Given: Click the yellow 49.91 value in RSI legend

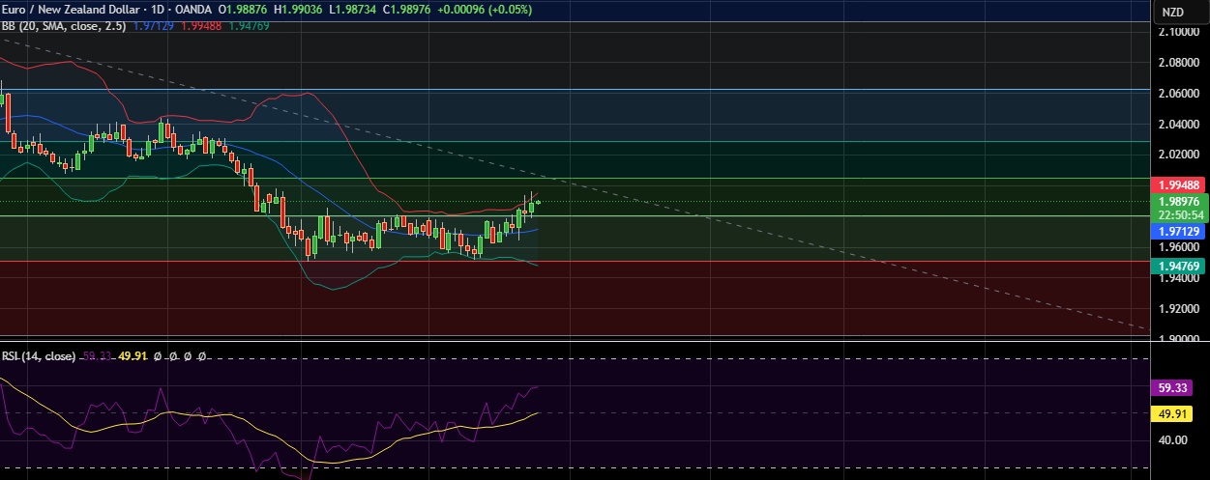Looking at the screenshot, I should coord(133,356).
